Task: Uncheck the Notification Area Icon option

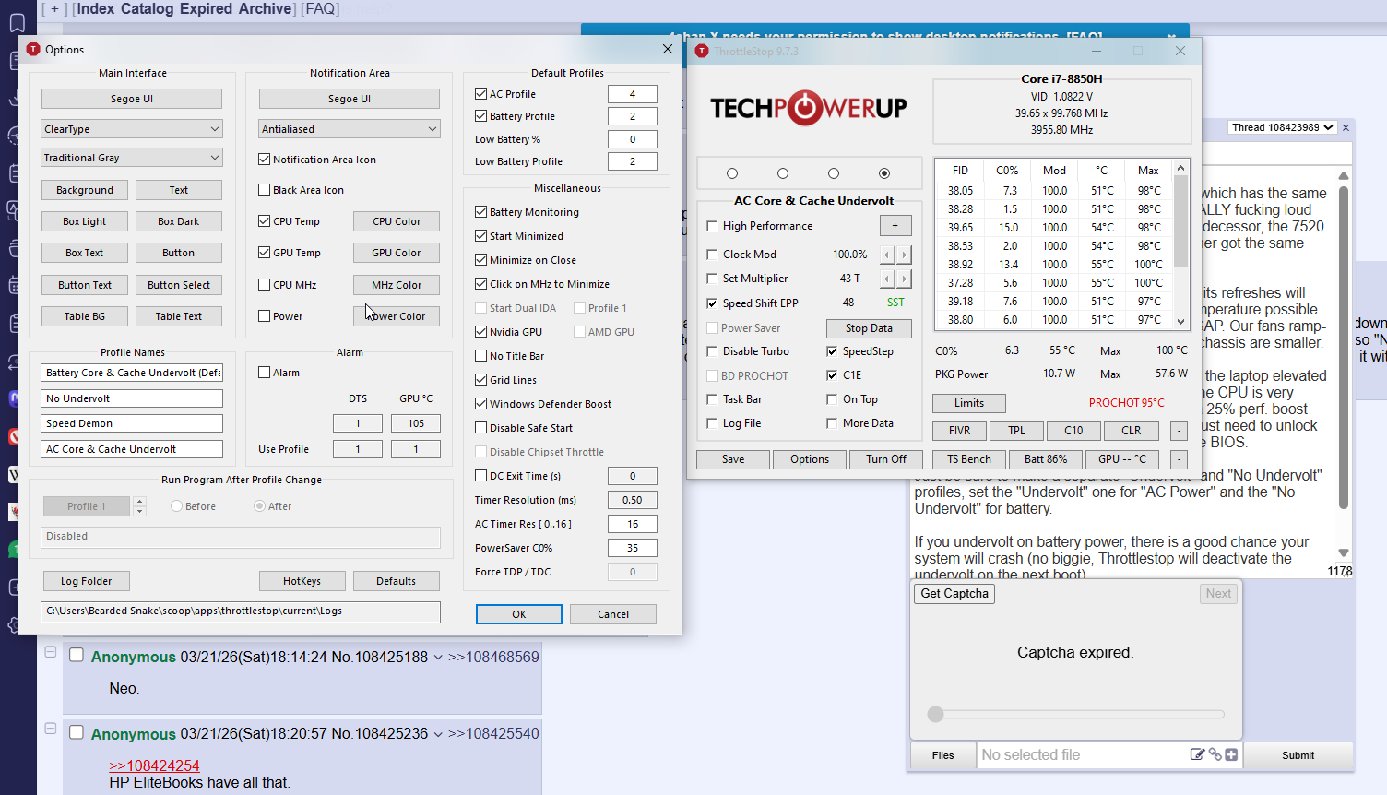Action: 265,160
